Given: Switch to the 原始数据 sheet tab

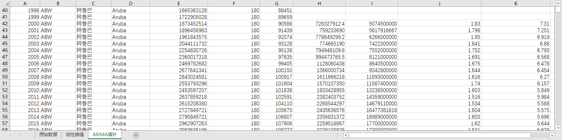Looking at the screenshot, I should click(x=48, y=135).
